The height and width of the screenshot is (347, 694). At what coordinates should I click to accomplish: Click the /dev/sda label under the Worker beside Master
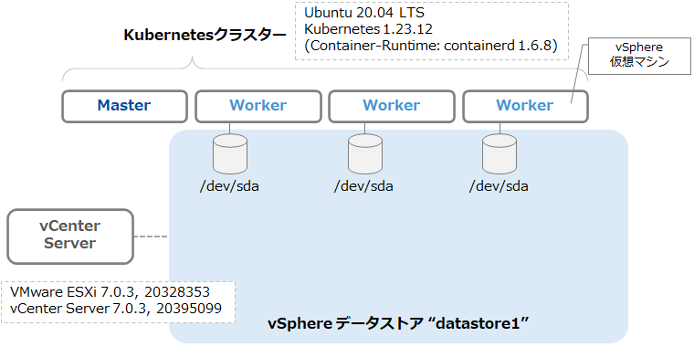229,186
